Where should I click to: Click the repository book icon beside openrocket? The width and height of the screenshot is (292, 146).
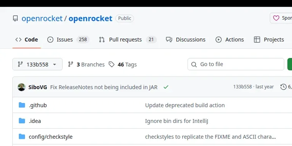click(15, 18)
